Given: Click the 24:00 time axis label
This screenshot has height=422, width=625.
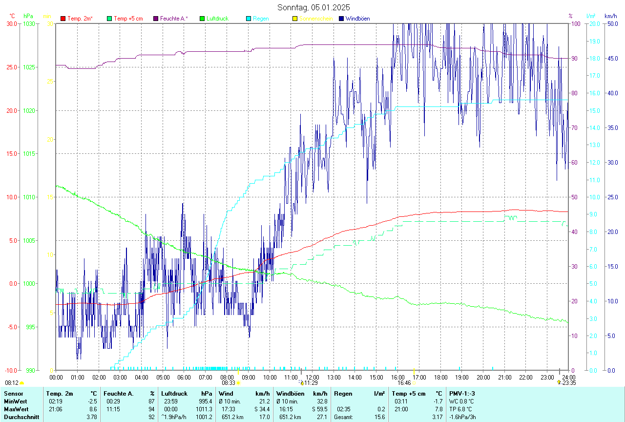Looking at the screenshot, I should coord(568,377).
